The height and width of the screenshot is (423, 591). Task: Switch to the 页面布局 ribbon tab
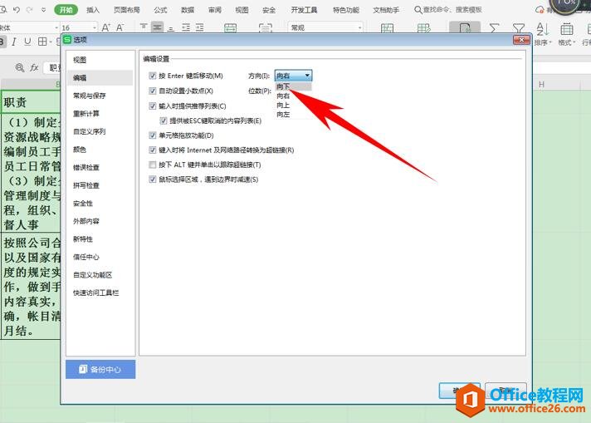(x=127, y=10)
